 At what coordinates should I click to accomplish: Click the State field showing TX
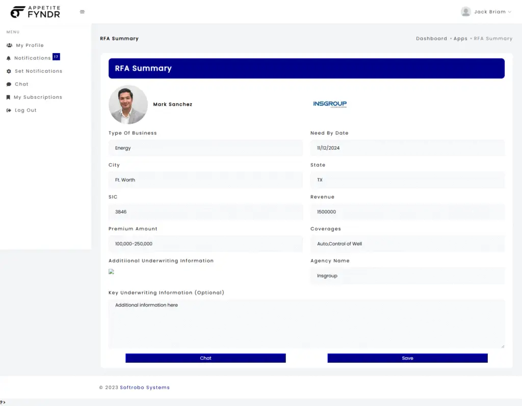point(407,180)
